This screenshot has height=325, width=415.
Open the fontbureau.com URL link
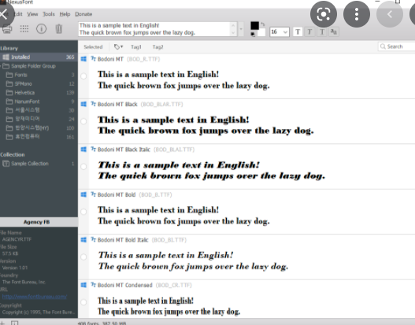point(35,297)
